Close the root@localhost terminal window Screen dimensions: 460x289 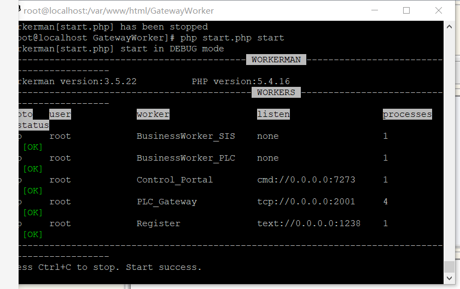pyautogui.click(x=439, y=10)
